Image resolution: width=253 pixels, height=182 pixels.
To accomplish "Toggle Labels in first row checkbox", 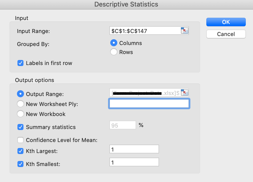I will [x=20, y=63].
